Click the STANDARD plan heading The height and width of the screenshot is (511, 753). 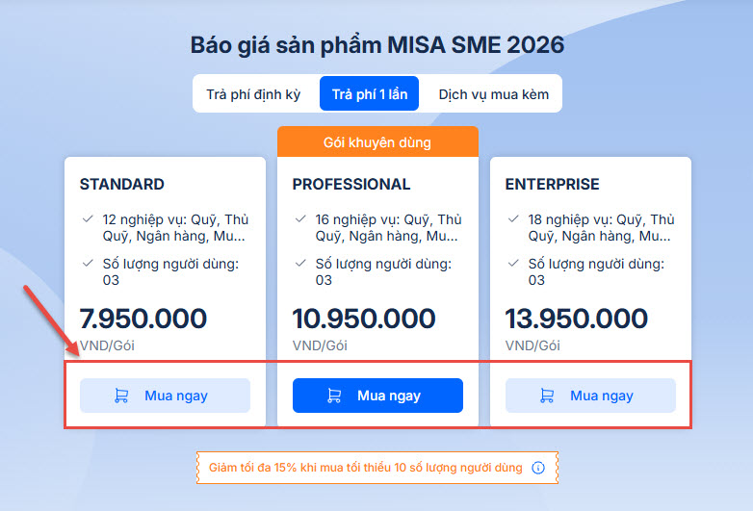122,184
